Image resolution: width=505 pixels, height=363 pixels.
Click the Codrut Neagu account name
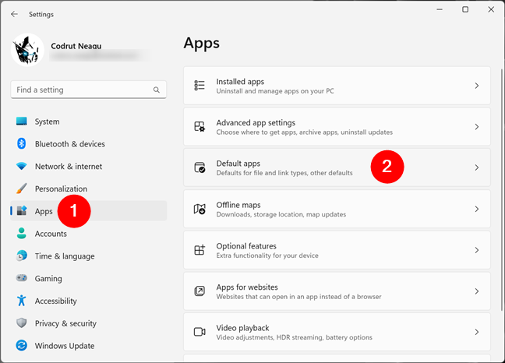pos(76,46)
